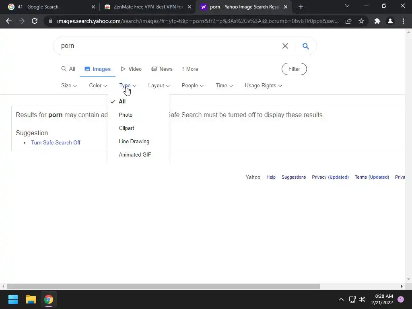Expand the People filter dropdown
Screen dimensions: 412x309
tap(192, 86)
